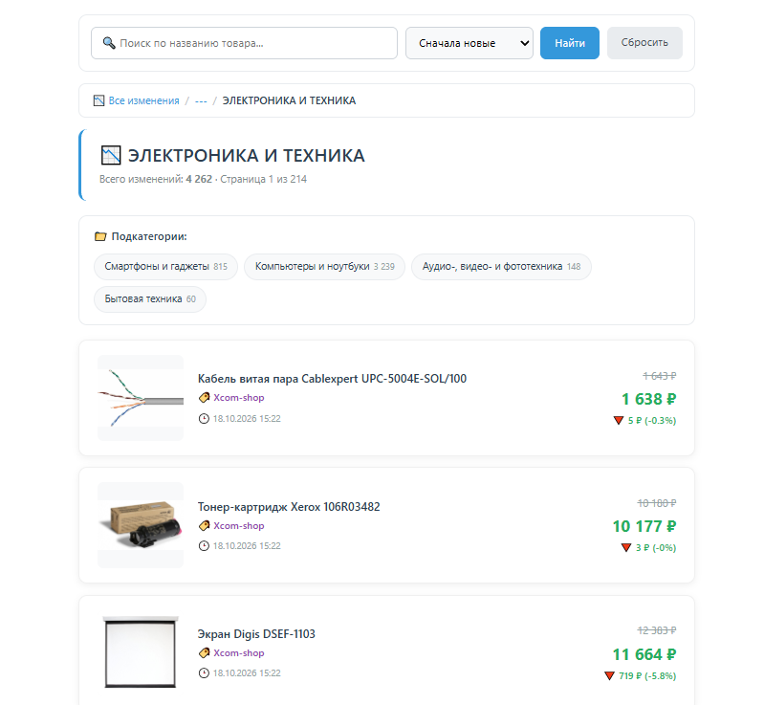The height and width of the screenshot is (705, 764).
Task: Select 'Компьютеры и ноутбуки' subcategory
Action: [x=324, y=266]
